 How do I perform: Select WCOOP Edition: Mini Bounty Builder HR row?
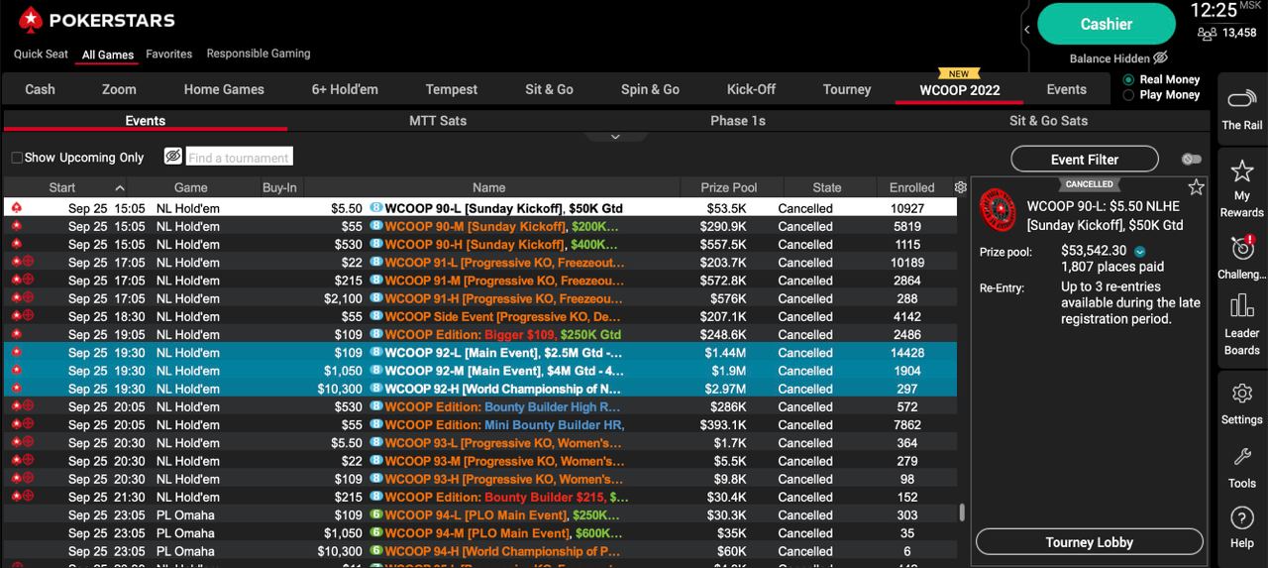480,425
